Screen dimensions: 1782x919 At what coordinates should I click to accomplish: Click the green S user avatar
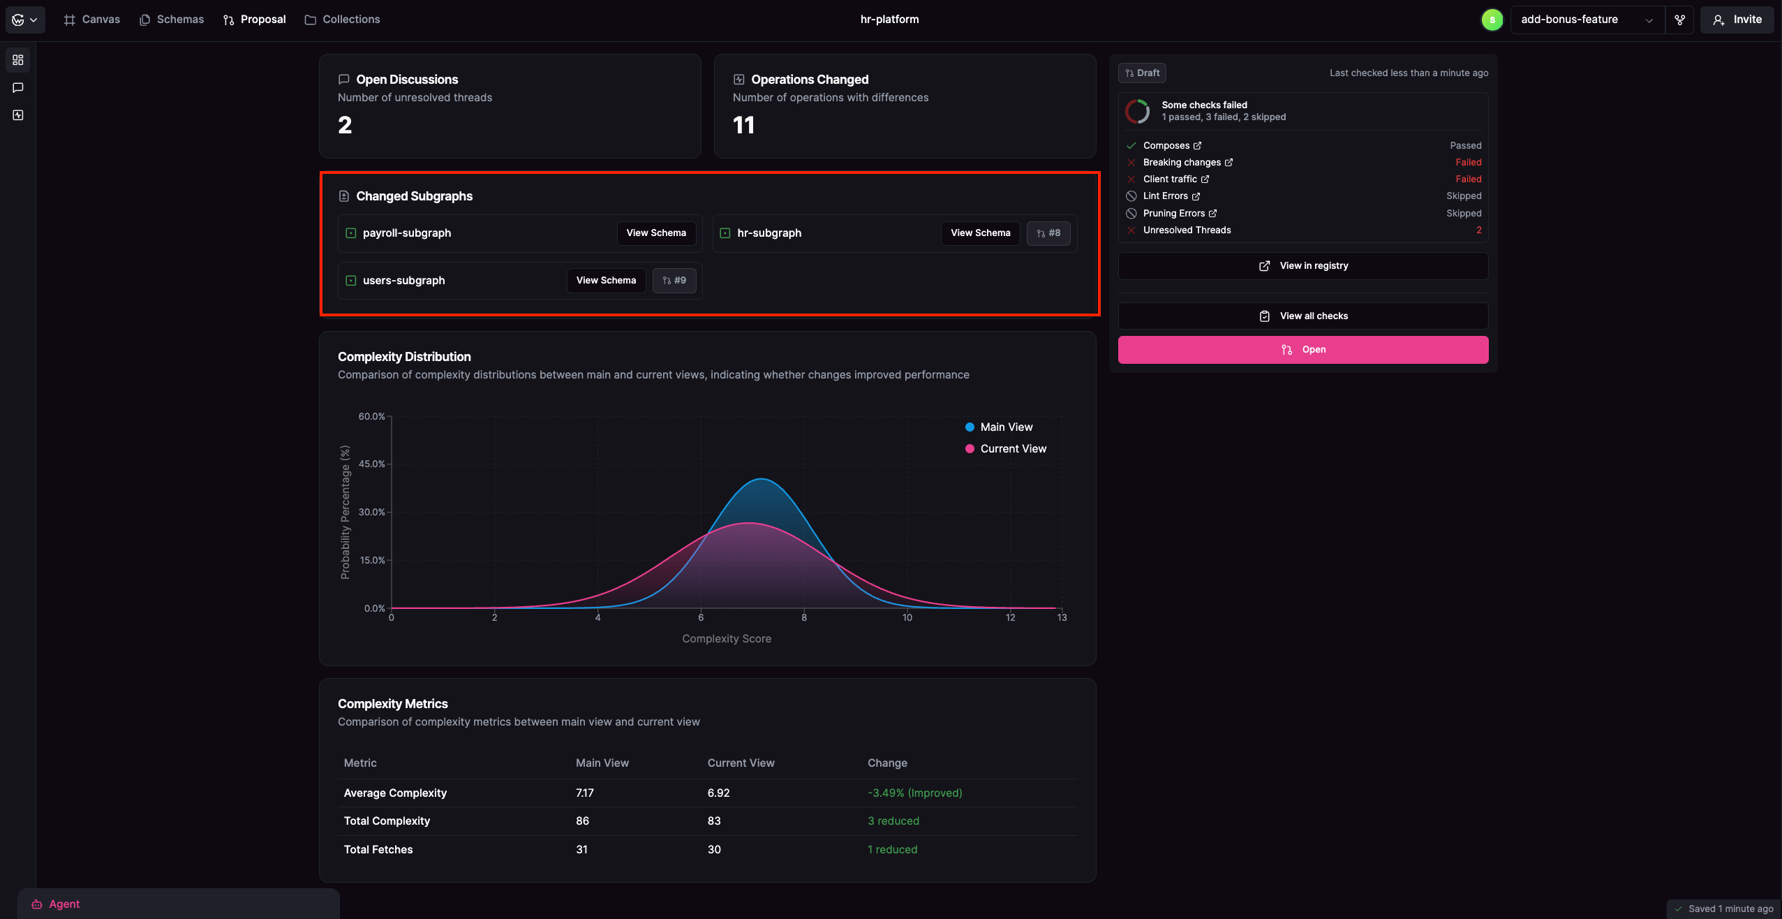pos(1492,20)
